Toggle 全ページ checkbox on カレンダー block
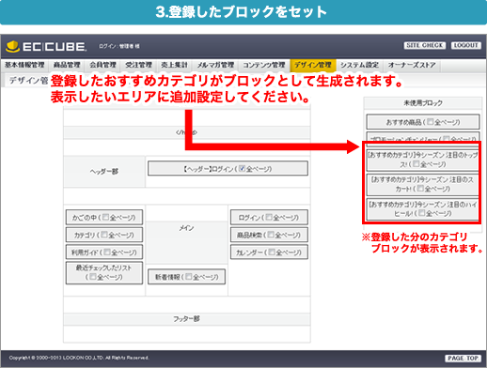 point(272,252)
